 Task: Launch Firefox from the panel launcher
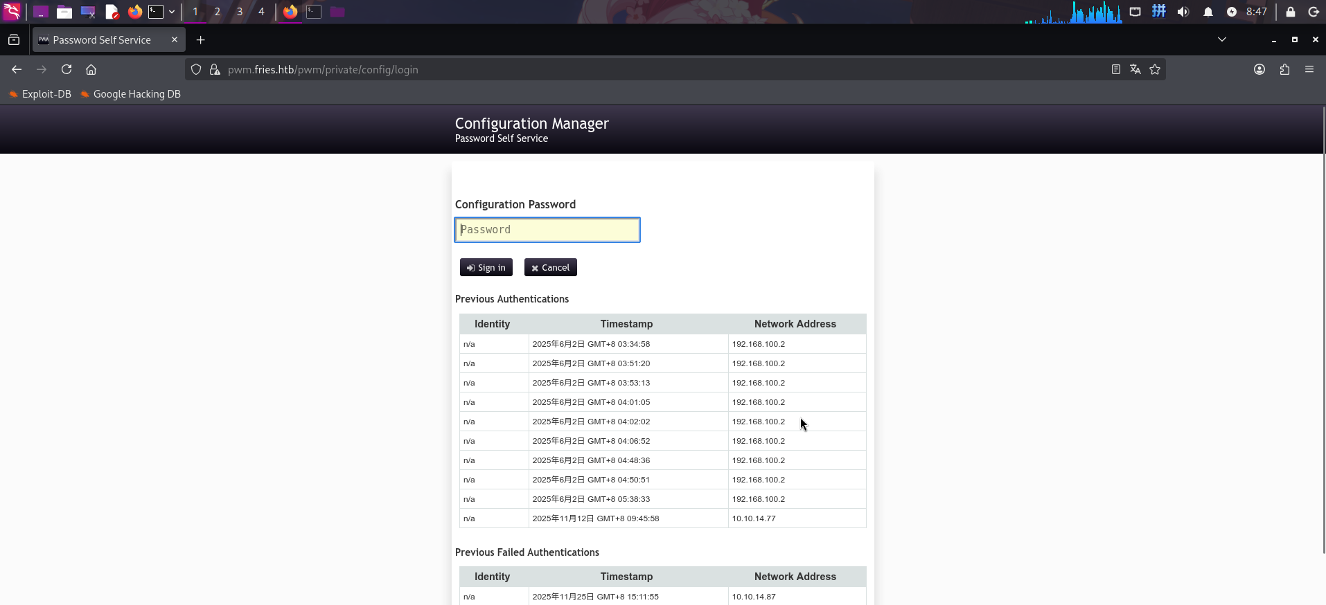click(x=134, y=12)
